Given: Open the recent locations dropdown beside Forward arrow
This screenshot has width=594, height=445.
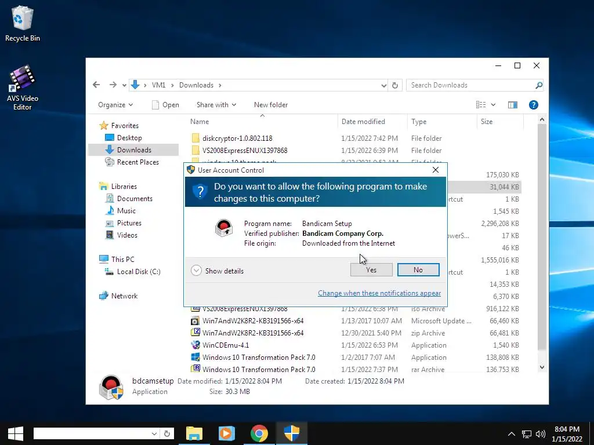Looking at the screenshot, I should [124, 85].
